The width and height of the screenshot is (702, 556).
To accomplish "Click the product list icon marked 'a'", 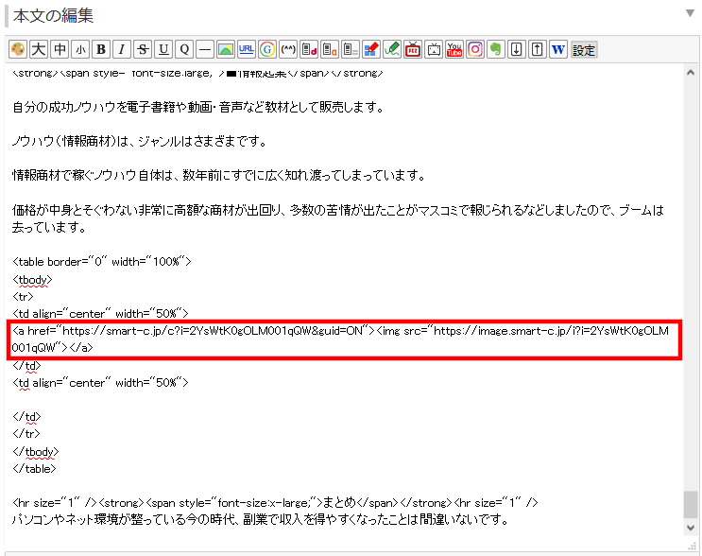I will pyautogui.click(x=330, y=49).
